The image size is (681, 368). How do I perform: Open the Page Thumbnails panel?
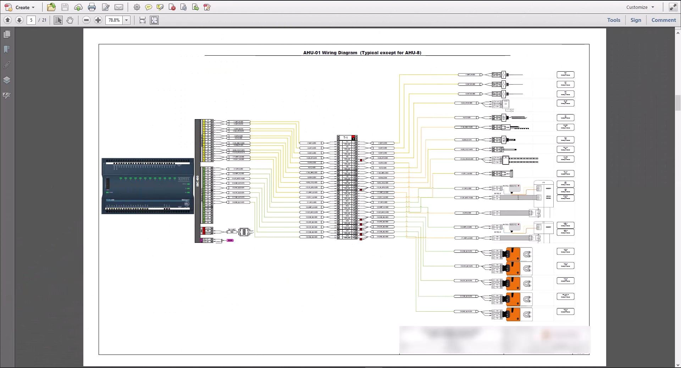[7, 34]
